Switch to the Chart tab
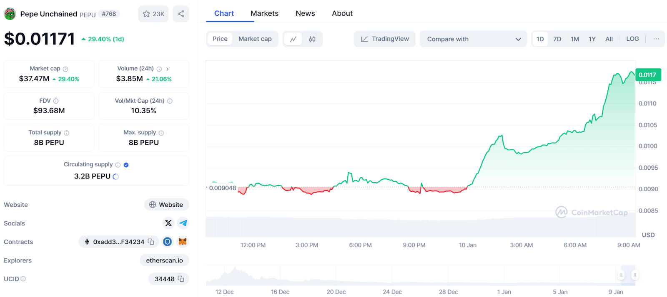The width and height of the screenshot is (667, 297). coord(224,13)
